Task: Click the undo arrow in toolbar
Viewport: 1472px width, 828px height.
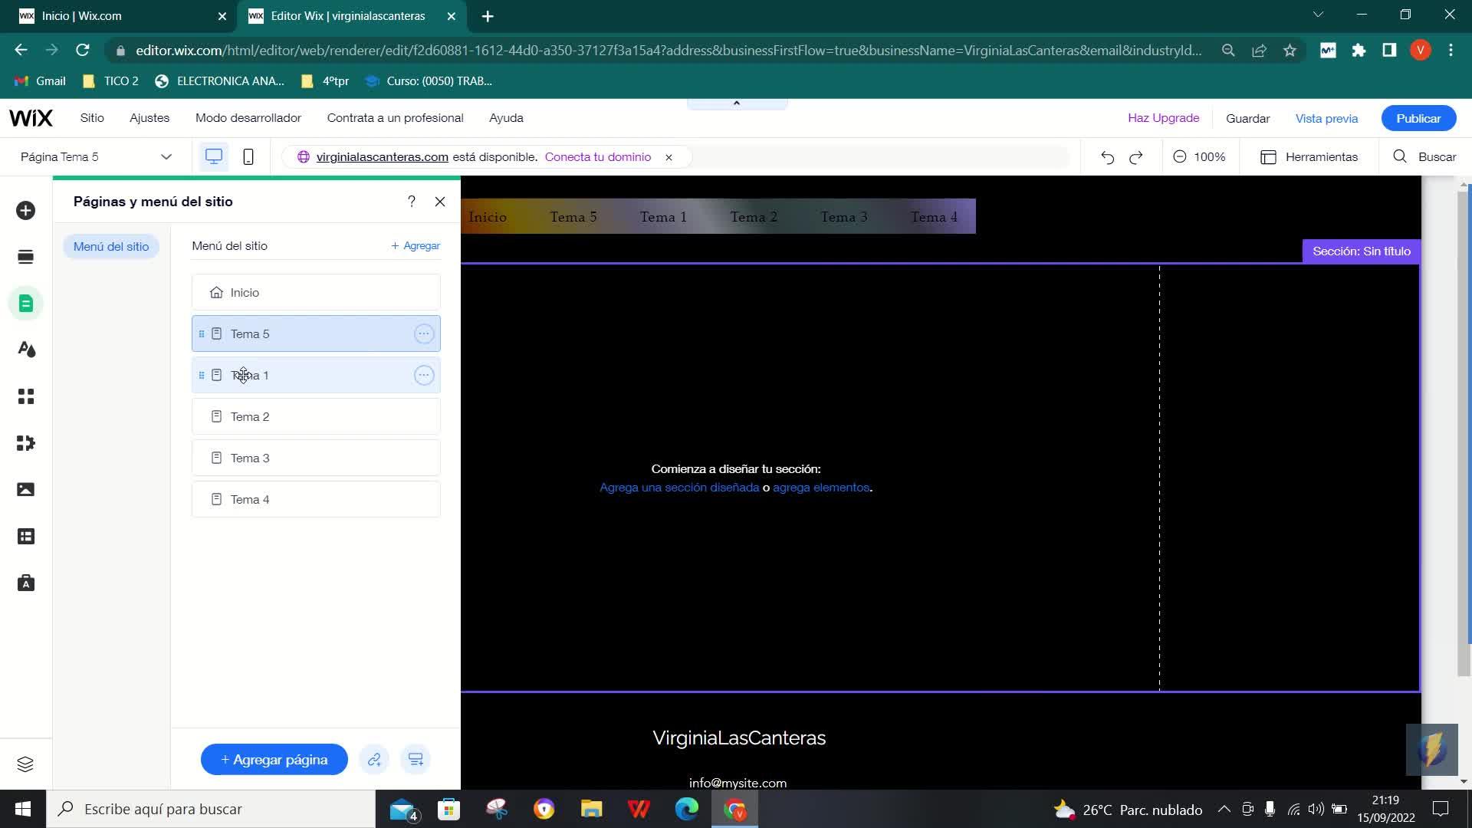Action: click(1107, 157)
